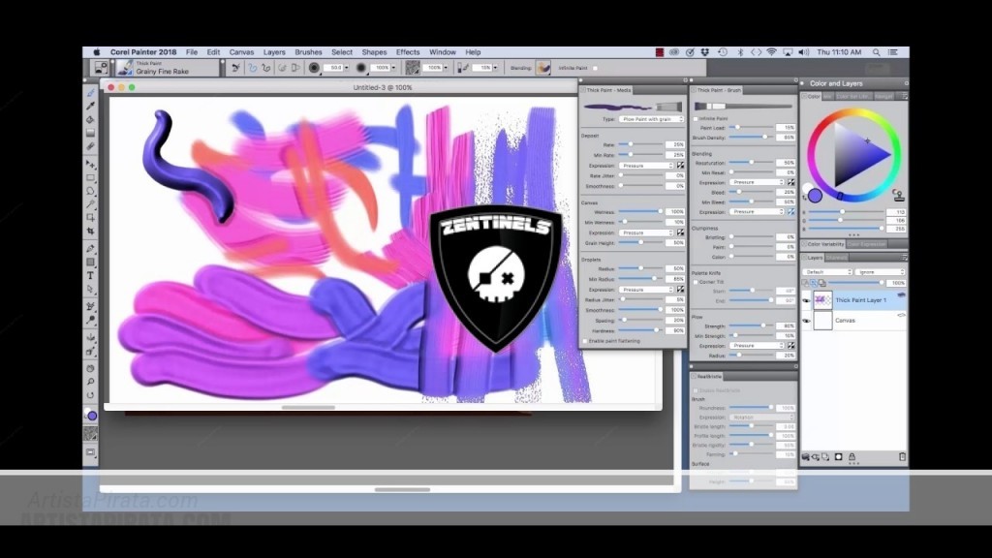Open Flow Expression Pressure dropdown
Screen dimensions: 992x558
pos(757,346)
